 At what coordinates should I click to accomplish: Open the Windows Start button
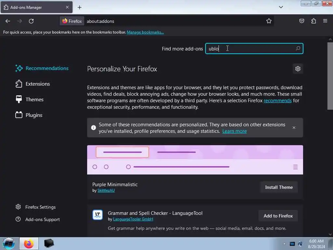8,243
